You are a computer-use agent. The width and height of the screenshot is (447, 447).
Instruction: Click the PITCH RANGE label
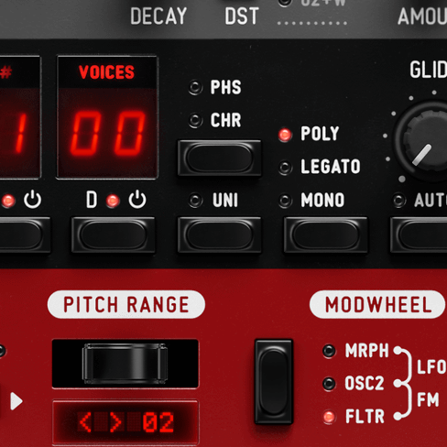(x=126, y=304)
